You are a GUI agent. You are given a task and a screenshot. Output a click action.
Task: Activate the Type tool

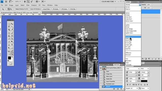point(12,45)
